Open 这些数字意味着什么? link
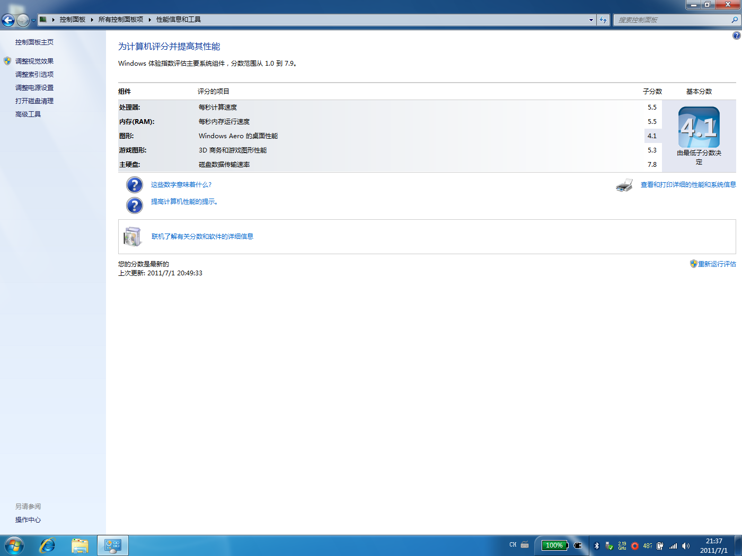 (181, 185)
